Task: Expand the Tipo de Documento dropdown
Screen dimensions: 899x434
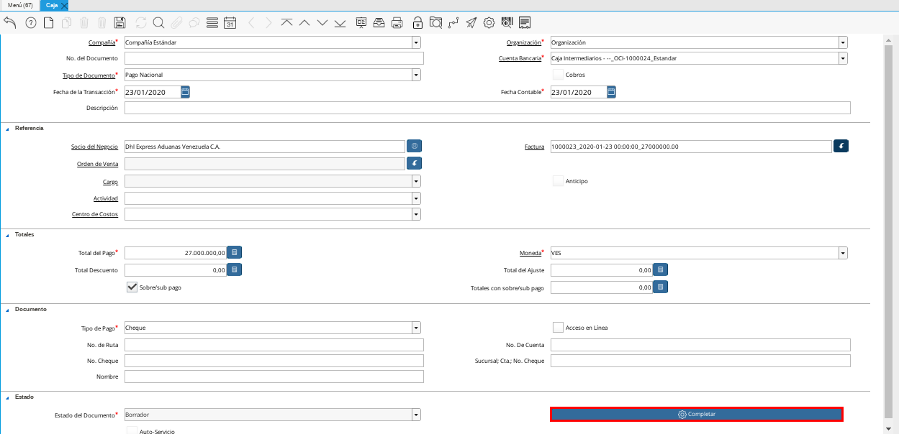Action: pos(416,75)
